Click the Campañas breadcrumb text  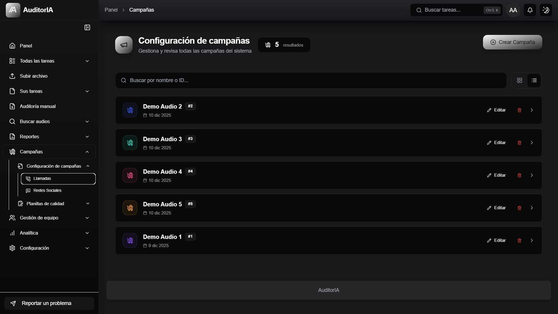point(142,10)
